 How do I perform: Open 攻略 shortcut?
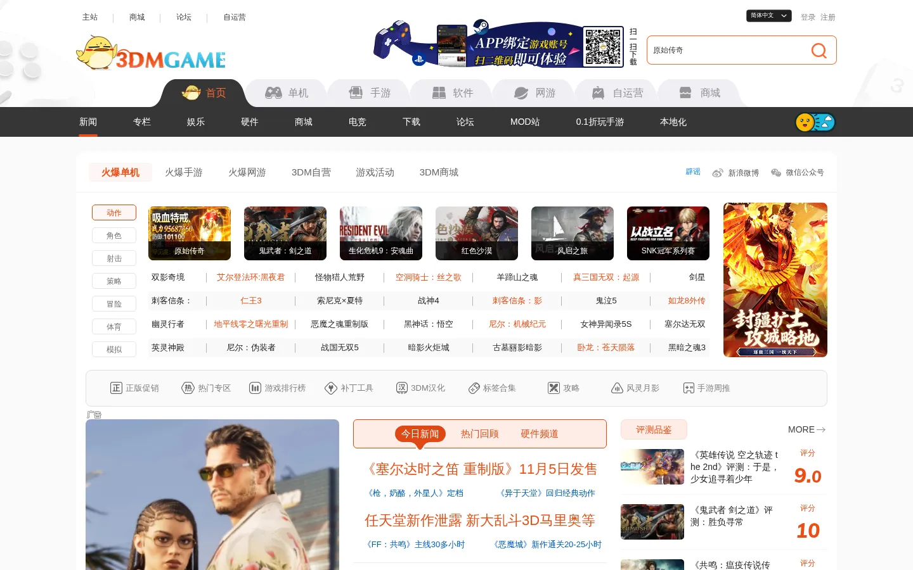564,388
